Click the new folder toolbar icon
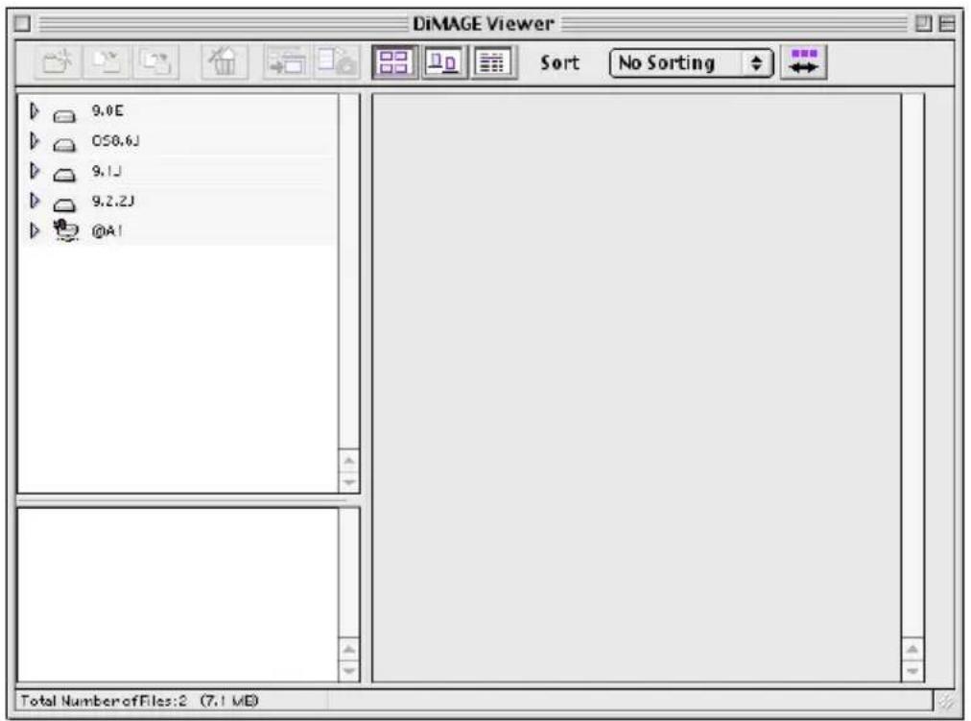 [x=57, y=62]
